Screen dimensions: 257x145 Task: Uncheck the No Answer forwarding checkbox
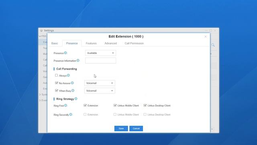[56, 83]
